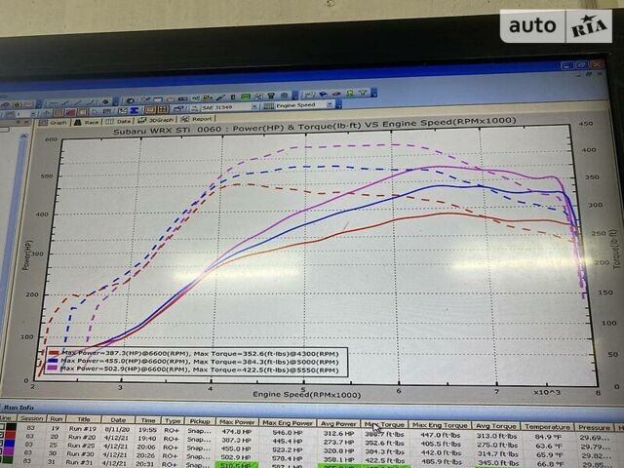Click the Pickup column header

tap(200, 421)
